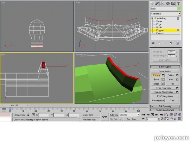Select Vertex sub-object level
The image size is (190, 142).
(159, 21)
